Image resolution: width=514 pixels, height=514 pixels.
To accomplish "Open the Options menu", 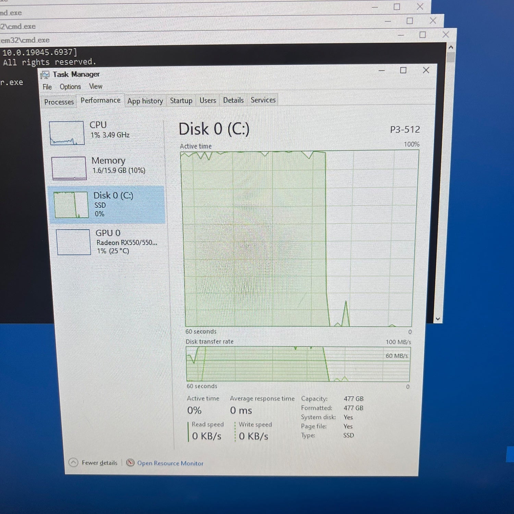I will (x=70, y=87).
